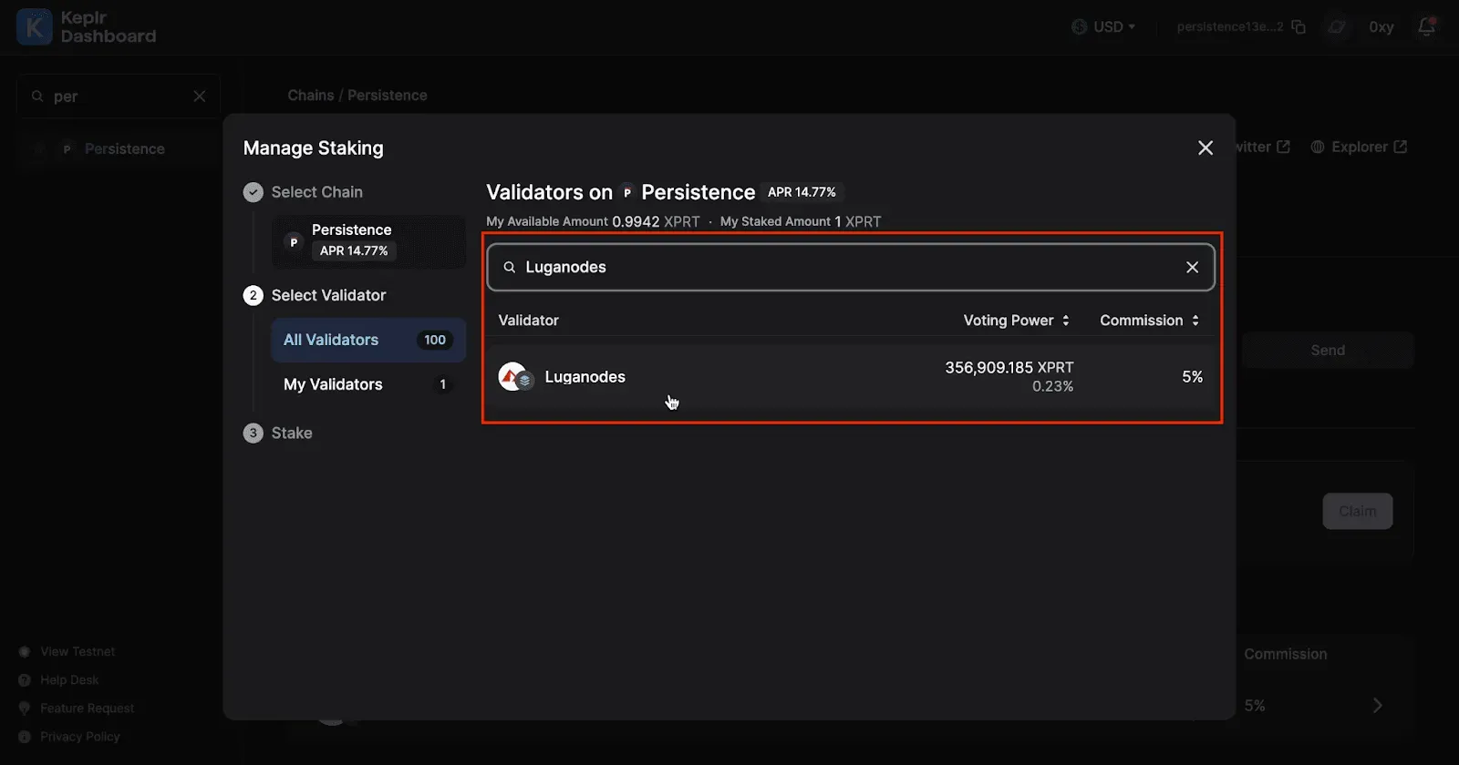Click the Claim button behind the dialog
Image resolution: width=1459 pixels, height=765 pixels.
coord(1358,511)
